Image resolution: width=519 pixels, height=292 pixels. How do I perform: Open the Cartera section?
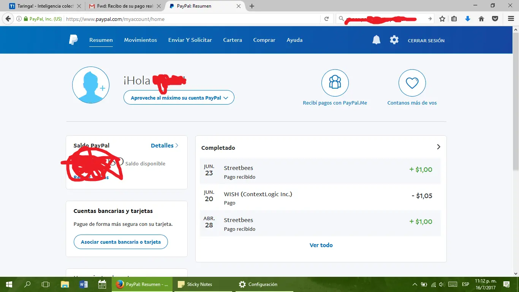click(233, 40)
